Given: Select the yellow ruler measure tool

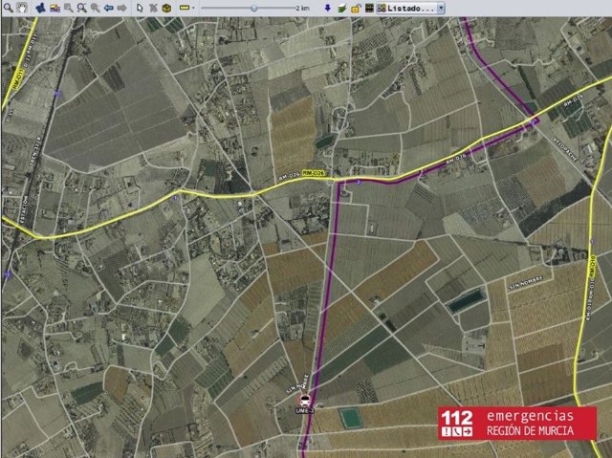Looking at the screenshot, I should point(184,8).
